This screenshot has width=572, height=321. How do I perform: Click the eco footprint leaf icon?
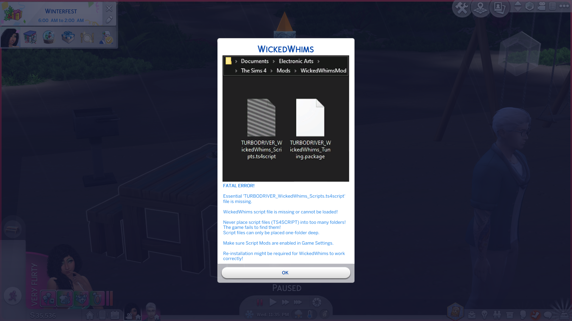pos(324,314)
